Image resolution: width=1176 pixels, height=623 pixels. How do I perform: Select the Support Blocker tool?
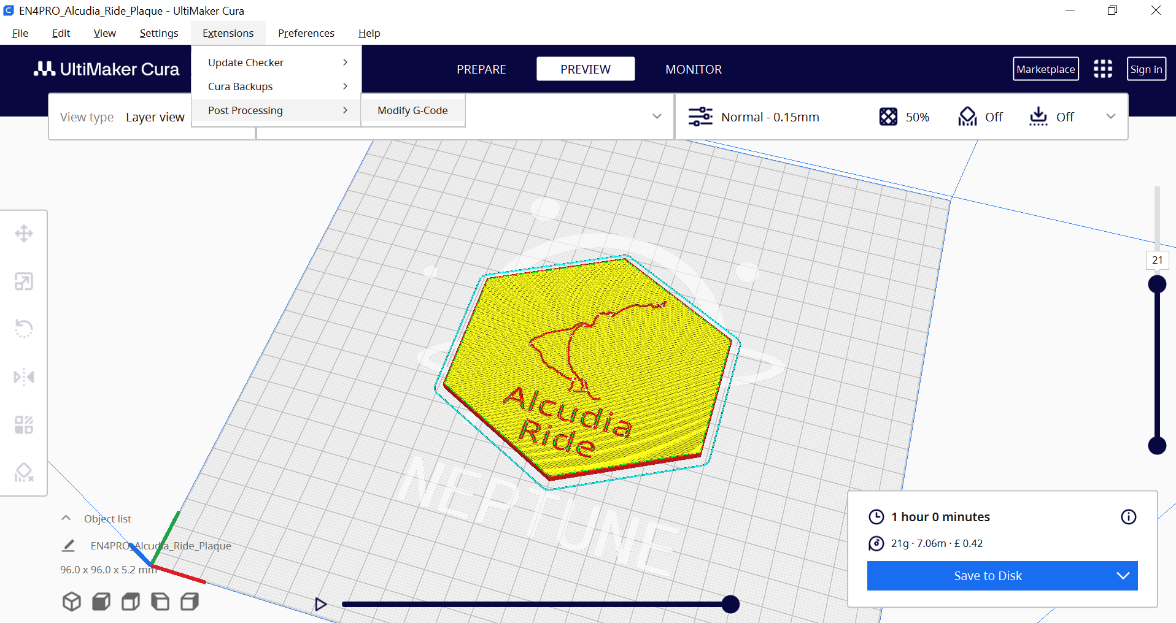point(24,472)
